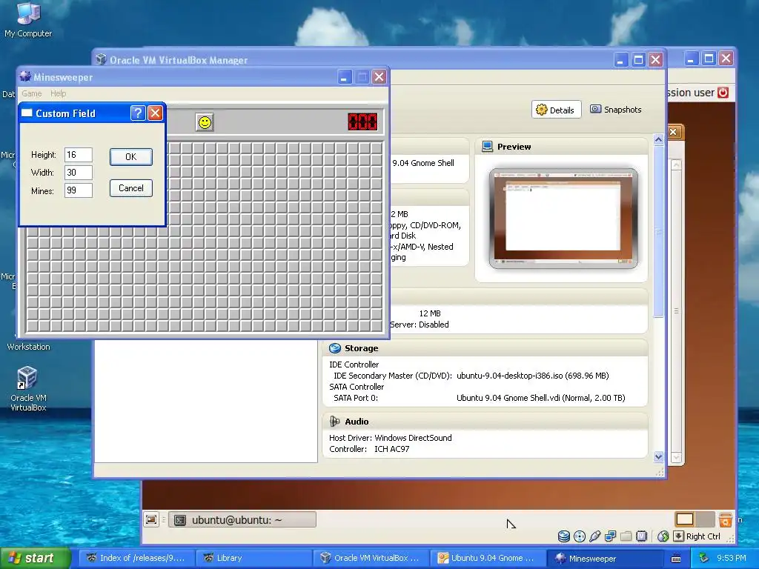Click the red timer display in Minesweeper

362,122
